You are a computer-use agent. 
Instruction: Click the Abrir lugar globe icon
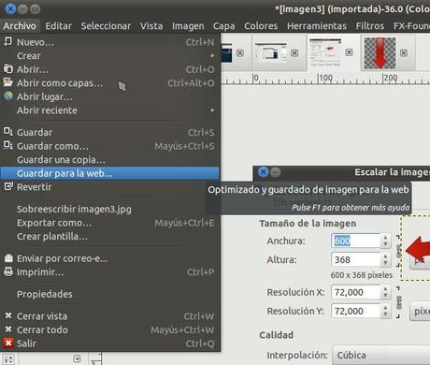pyautogui.click(x=8, y=96)
